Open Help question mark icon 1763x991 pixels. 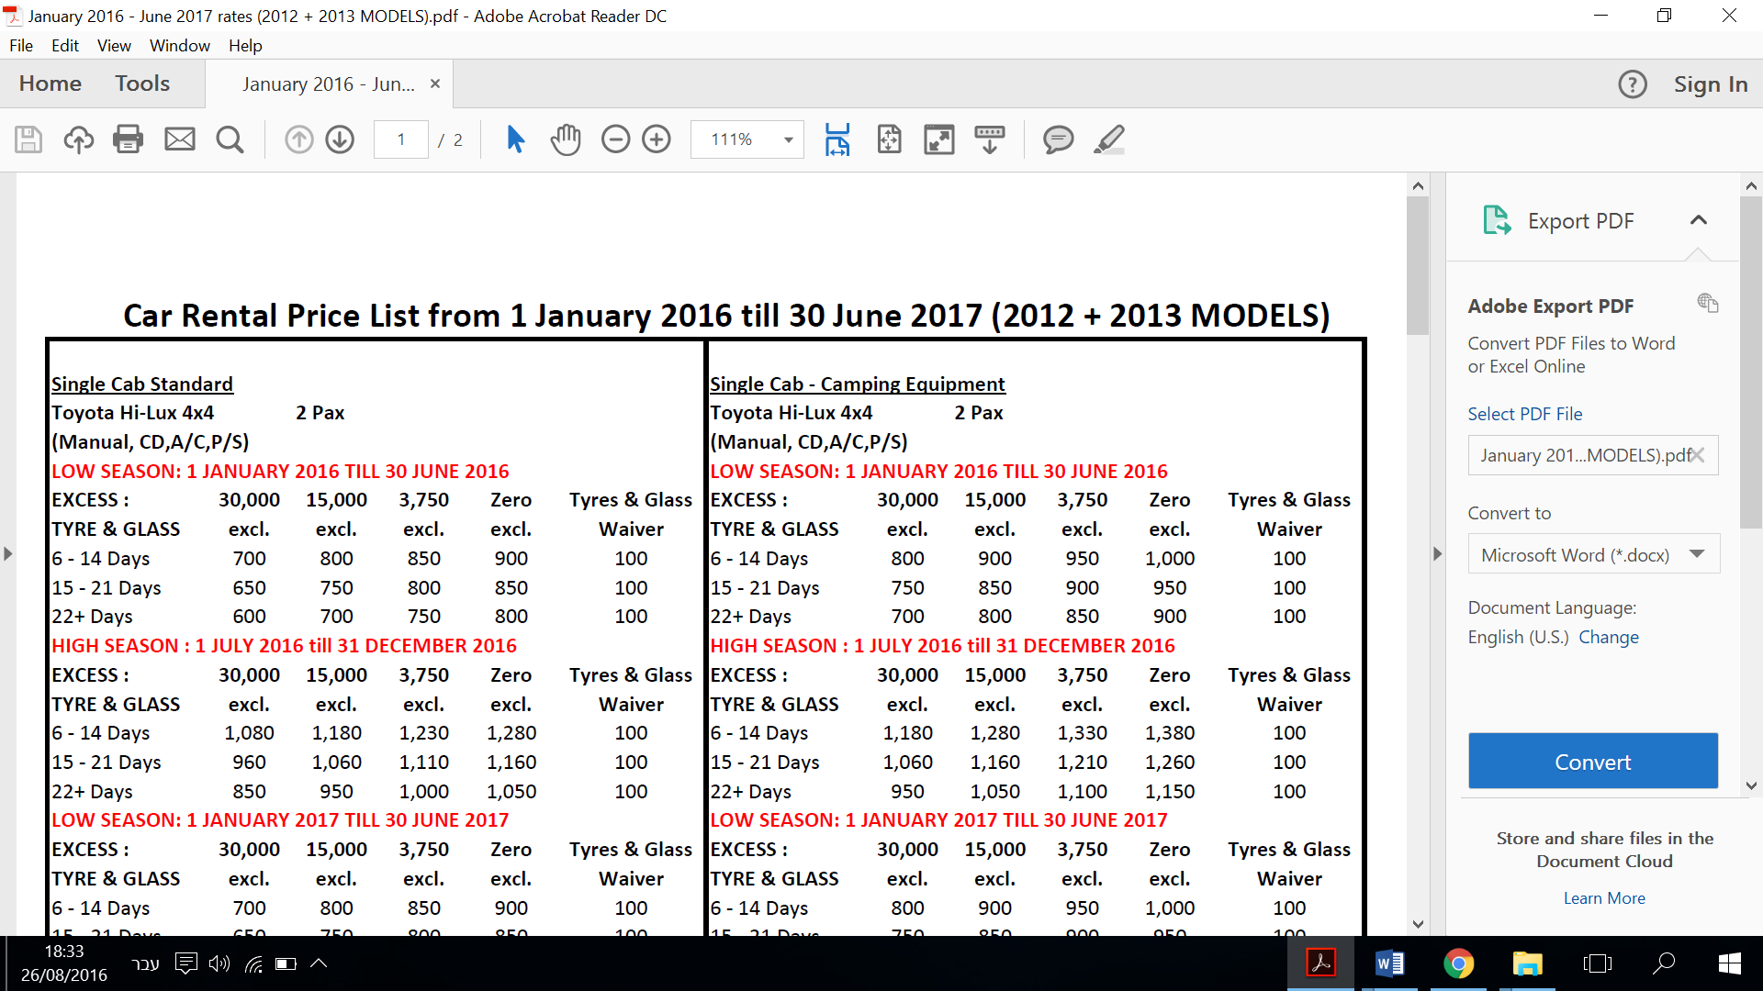pos(1633,84)
